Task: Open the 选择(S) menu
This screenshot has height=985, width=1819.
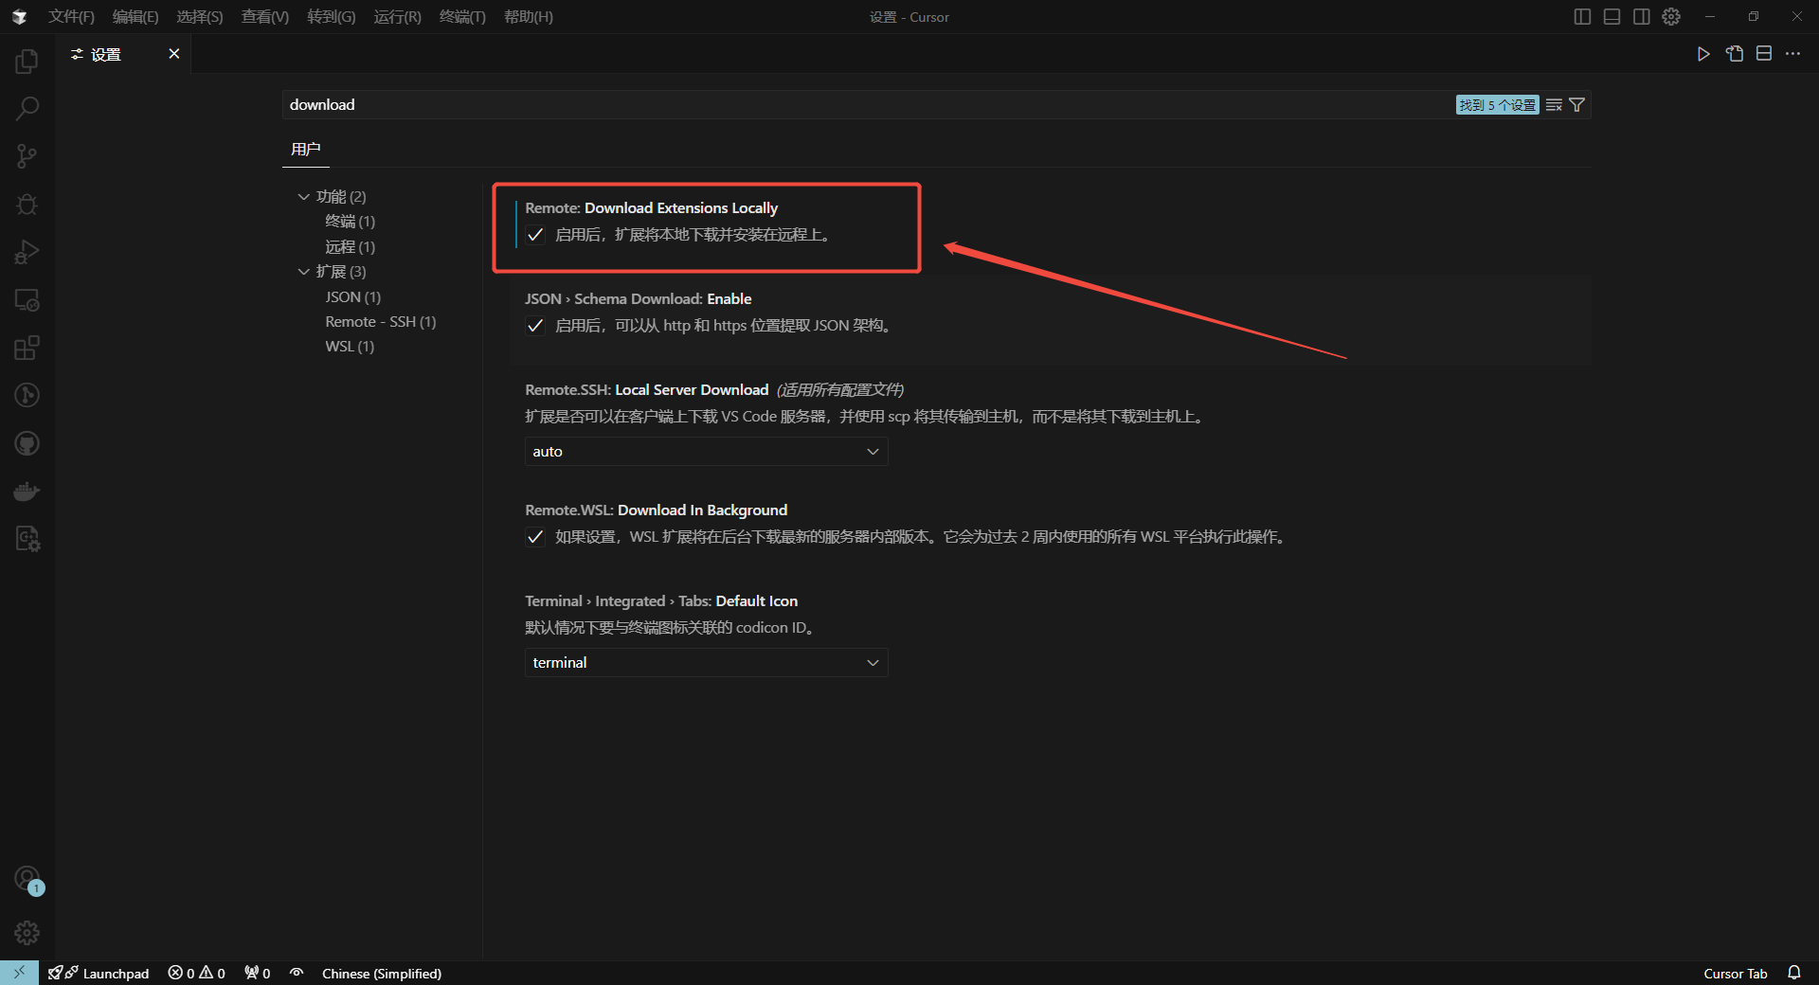Action: [200, 17]
